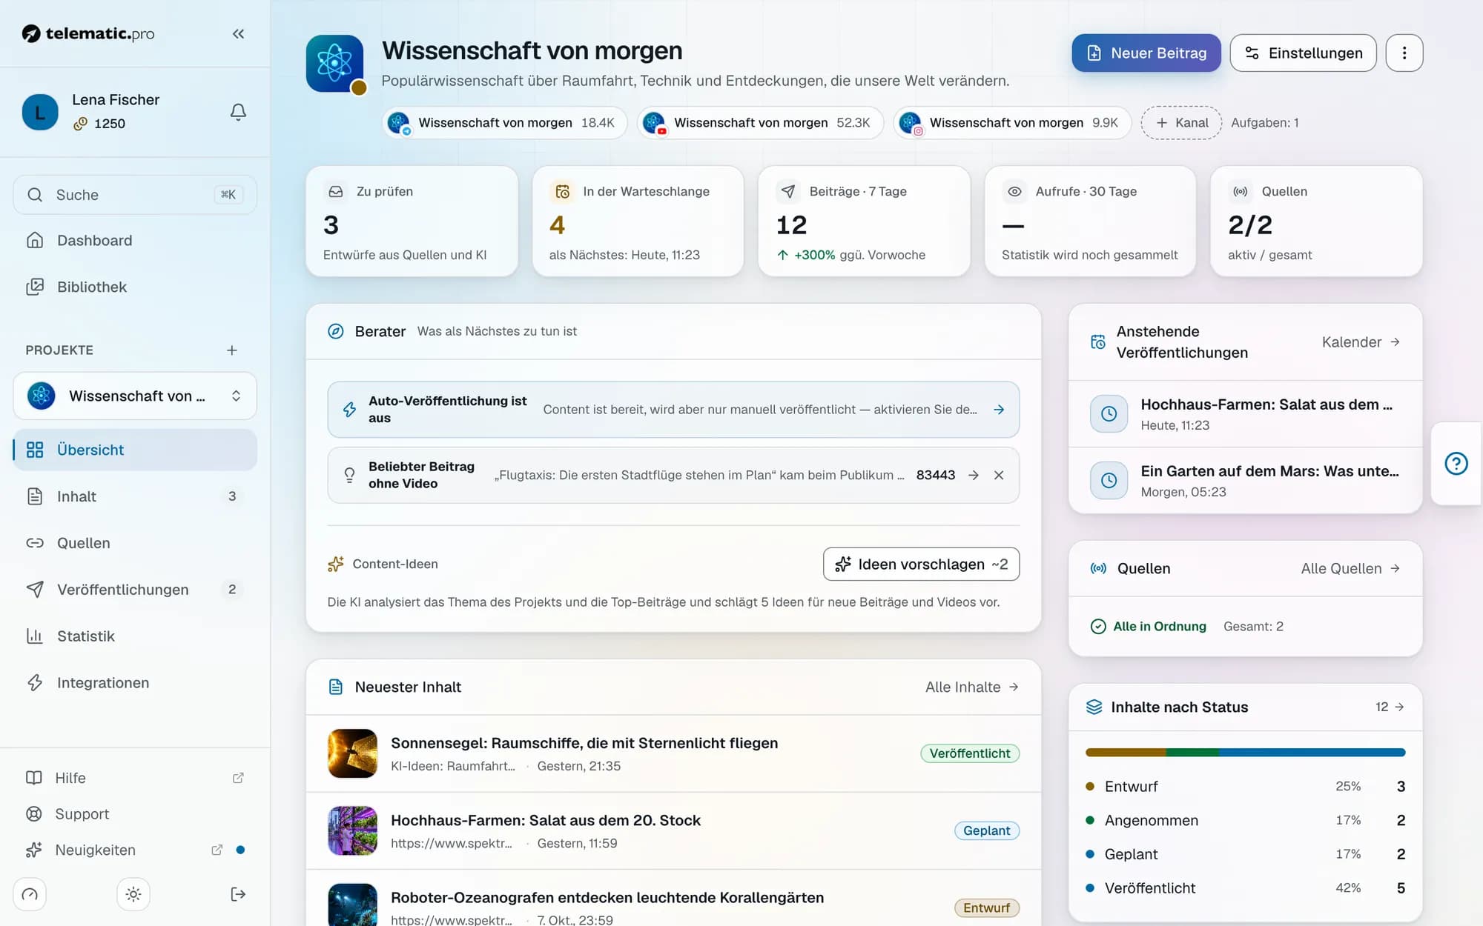Screen dimensions: 1483x926
Task: Open the Sonnensegel post thumbnail
Action: tap(352, 753)
